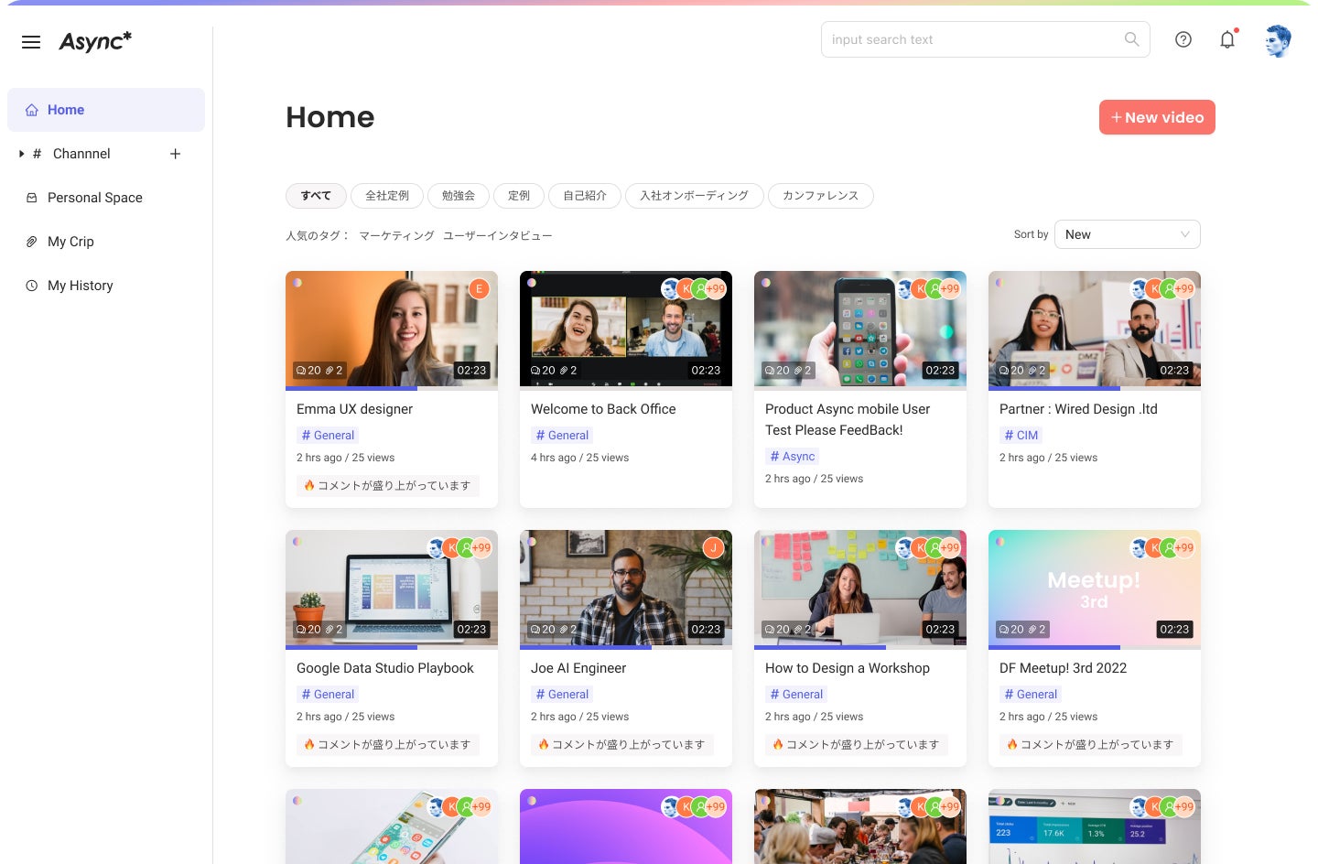Open the user profile avatar

pos(1278,41)
